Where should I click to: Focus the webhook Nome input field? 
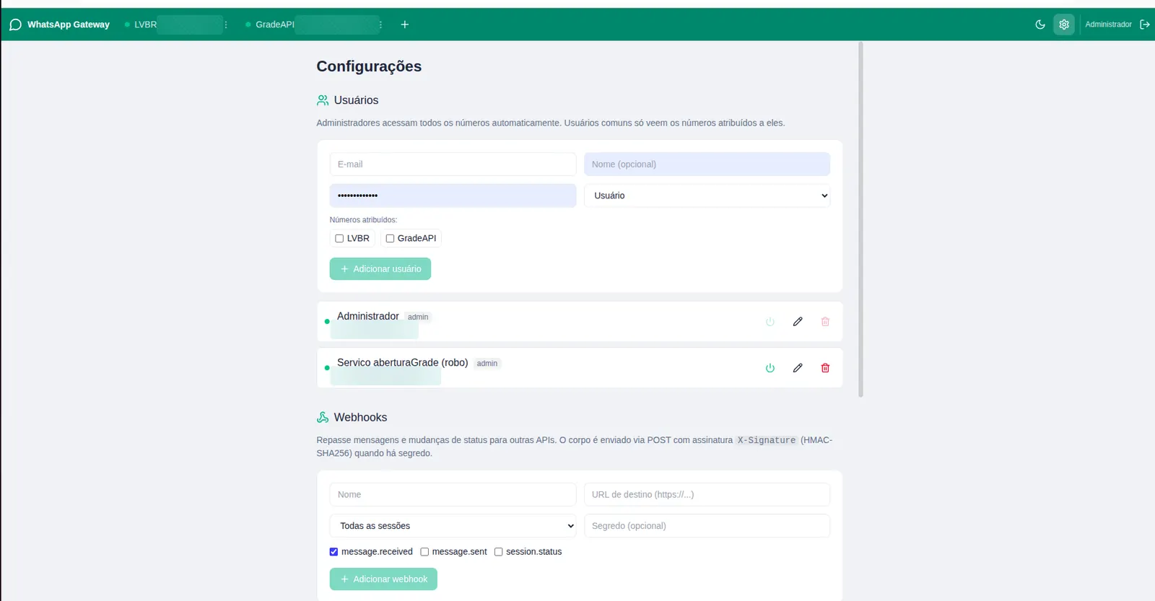(453, 494)
